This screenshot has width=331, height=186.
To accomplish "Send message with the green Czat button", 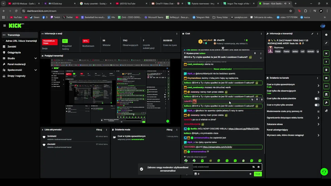I will pos(258,174).
